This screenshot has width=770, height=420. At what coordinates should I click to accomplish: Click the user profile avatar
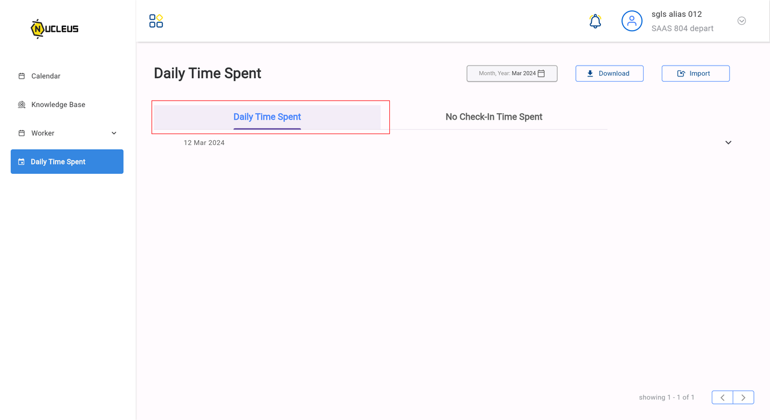(632, 21)
